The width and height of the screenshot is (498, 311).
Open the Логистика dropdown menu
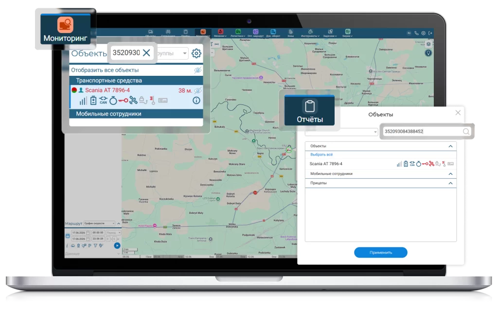point(238,33)
